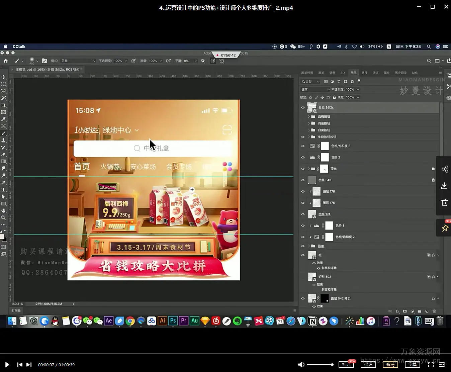Image resolution: width=451 pixels, height=372 pixels.
Task: Hide the 图层 174 layer
Action: (303, 214)
